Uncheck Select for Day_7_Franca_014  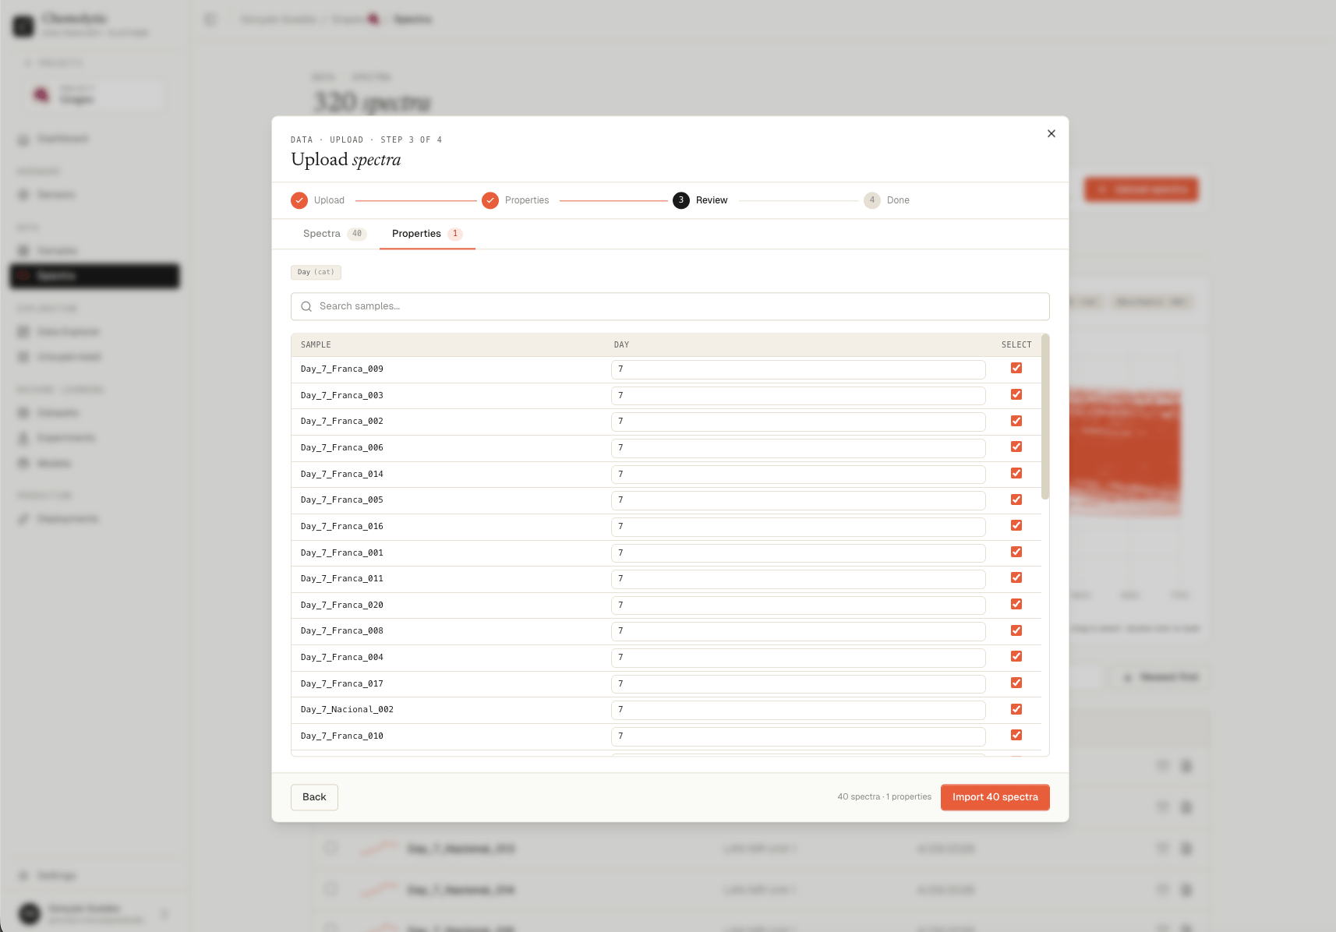[x=1016, y=473]
